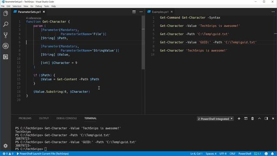Show errors and warnings count in status bar
Viewport: 277px width, 156px height.
8,154
